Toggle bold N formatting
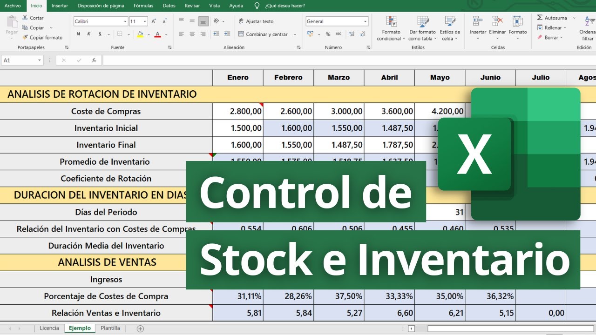 tap(78, 34)
